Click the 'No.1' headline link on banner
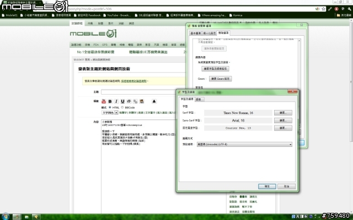This screenshot has width=353, height=220. tap(95, 52)
